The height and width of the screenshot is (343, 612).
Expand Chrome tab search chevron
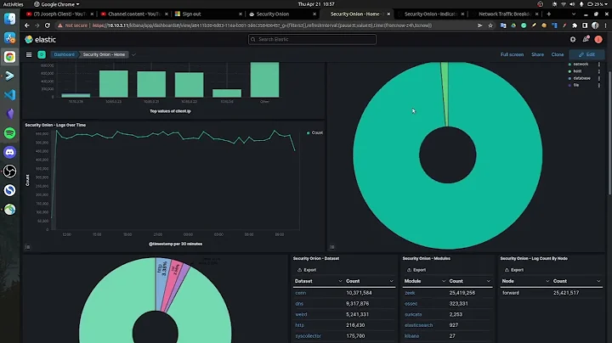click(574, 14)
